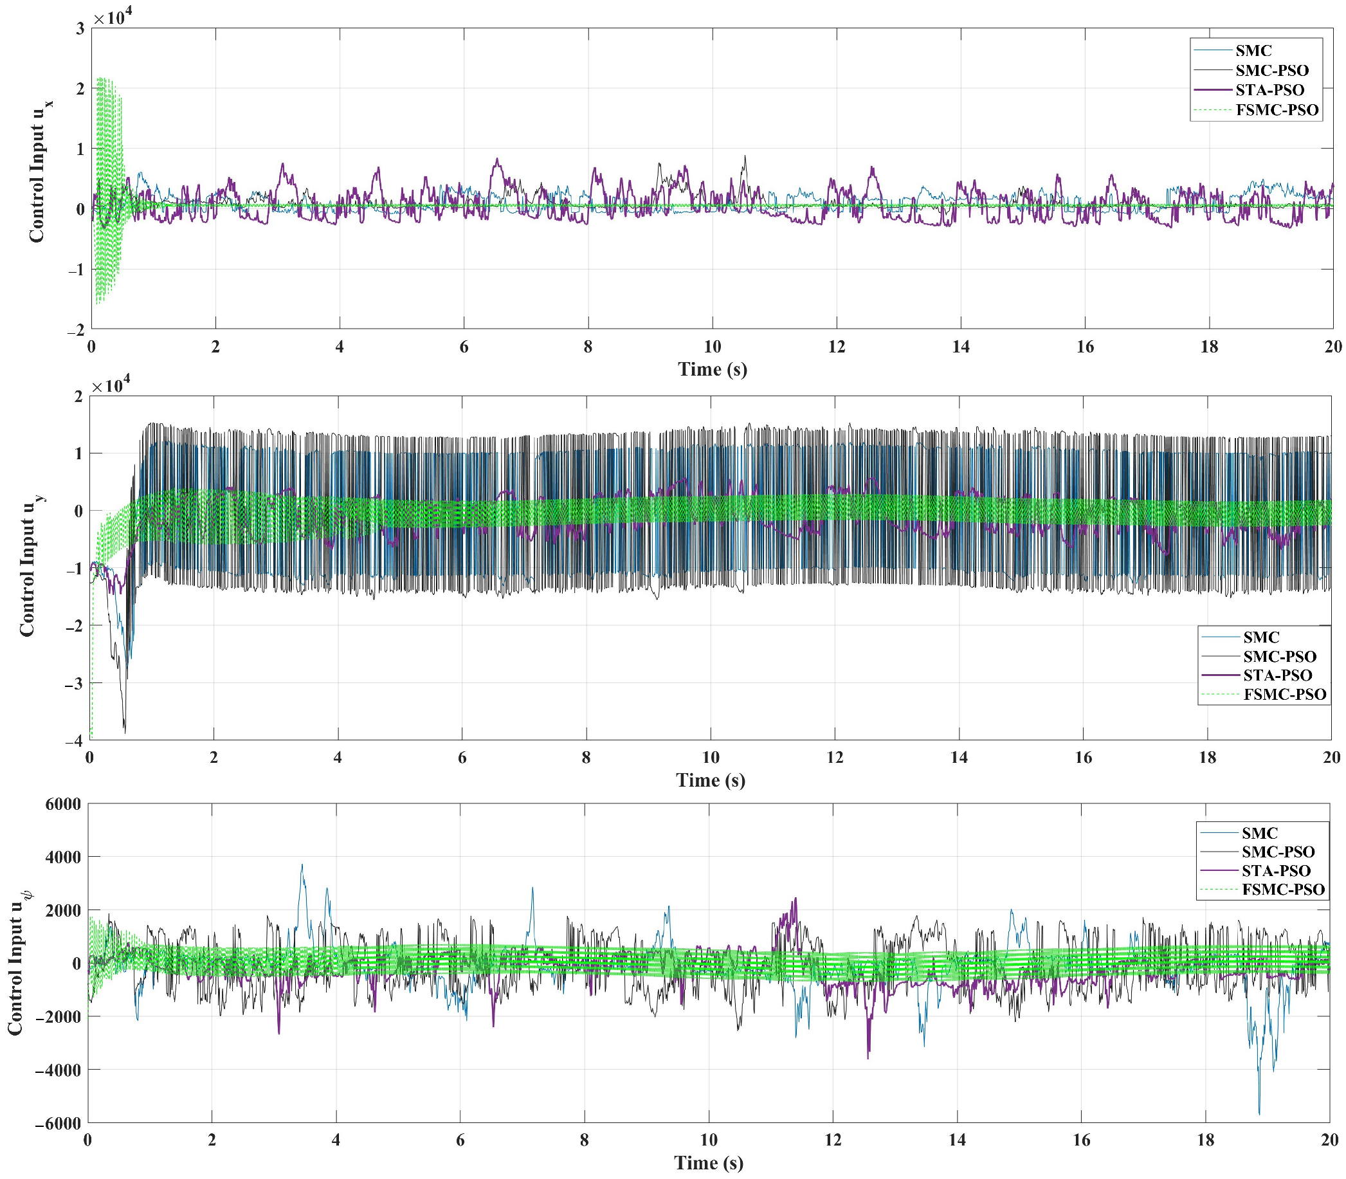Click the STA-PSO legend label in the middle plot
The width and height of the screenshot is (1346, 1179).
tap(1277, 675)
